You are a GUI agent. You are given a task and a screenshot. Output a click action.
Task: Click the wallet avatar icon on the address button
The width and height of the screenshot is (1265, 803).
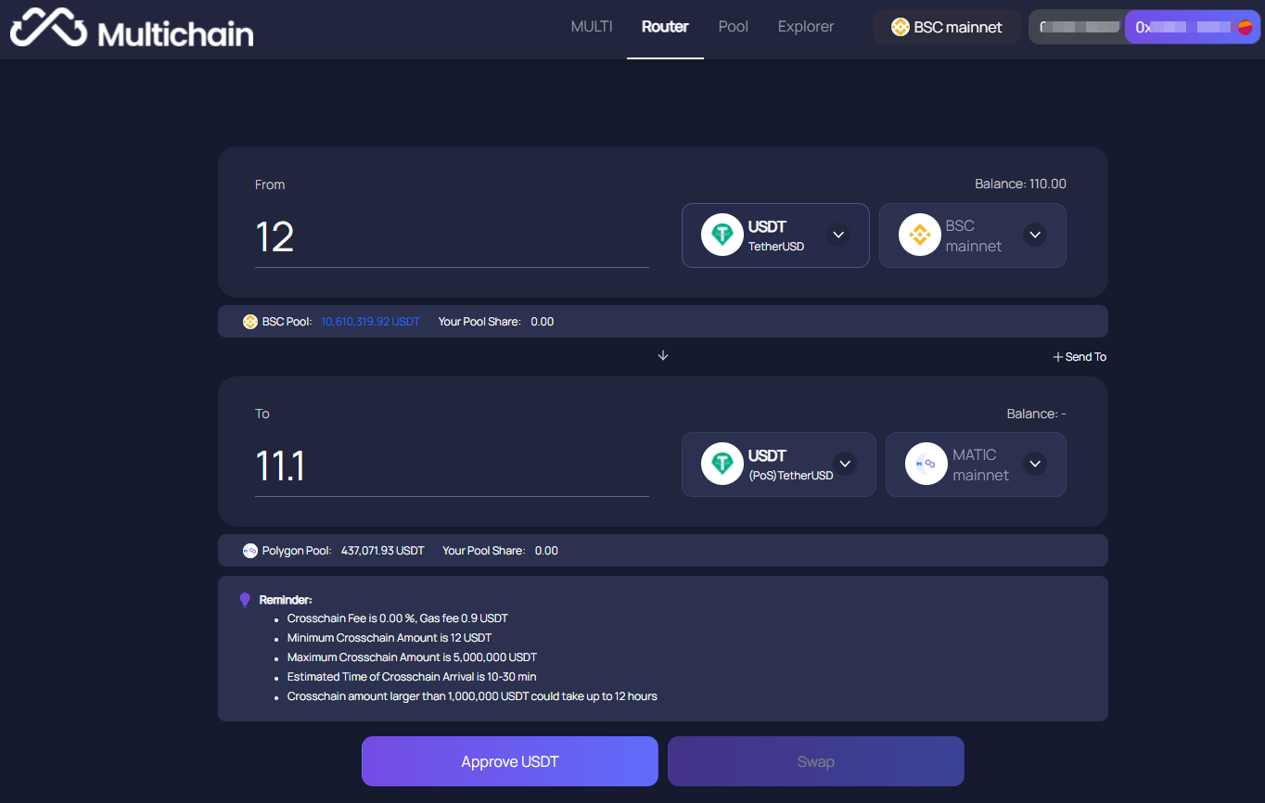(x=1244, y=27)
